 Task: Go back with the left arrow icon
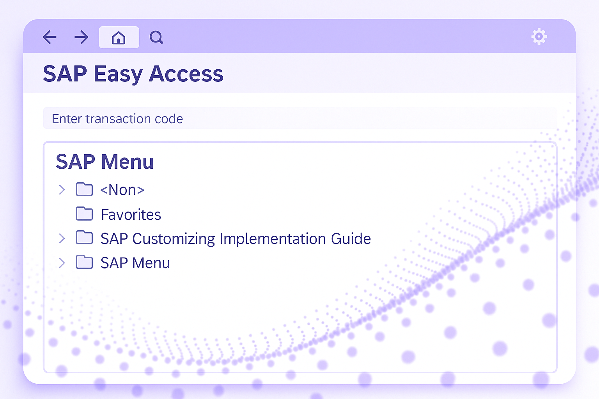pyautogui.click(x=50, y=37)
